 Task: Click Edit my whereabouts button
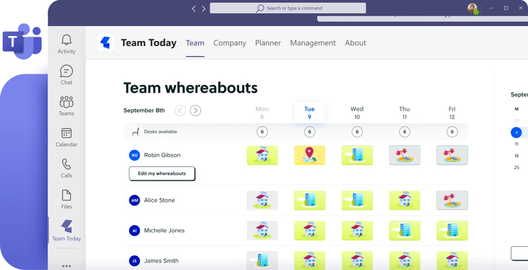click(162, 174)
